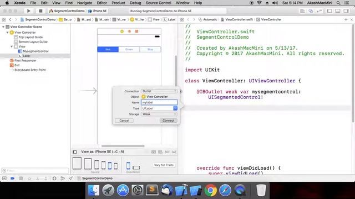
Task: Switch to the Version editor
Action: [x=319, y=11]
